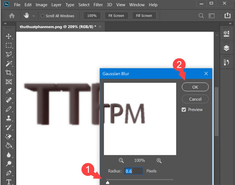The image size is (235, 185).
Task: Cancel the Gaussian Blur dialog
Action: [195, 99]
